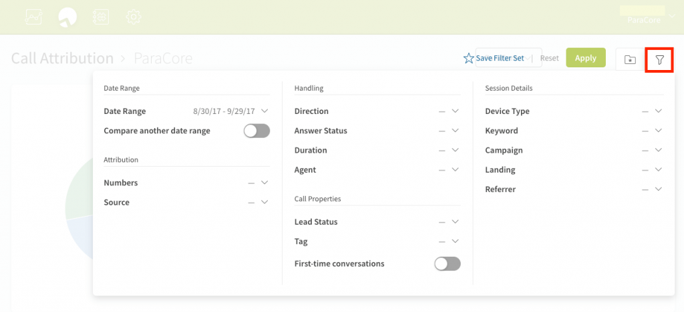Click the star icon beside Save Filter Set
The width and height of the screenshot is (684, 312).
click(x=468, y=58)
